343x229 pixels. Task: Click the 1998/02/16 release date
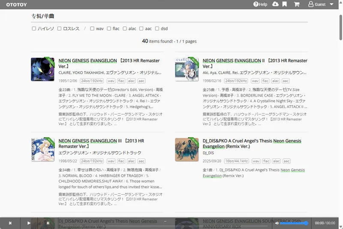coord(212,81)
